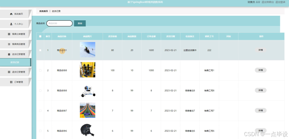
Task: Click the 商品名称1 cell
Action: pos(62,50)
